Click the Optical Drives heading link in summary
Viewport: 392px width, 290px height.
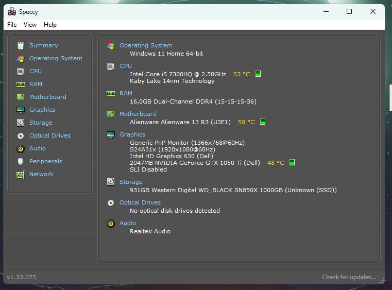coord(140,202)
